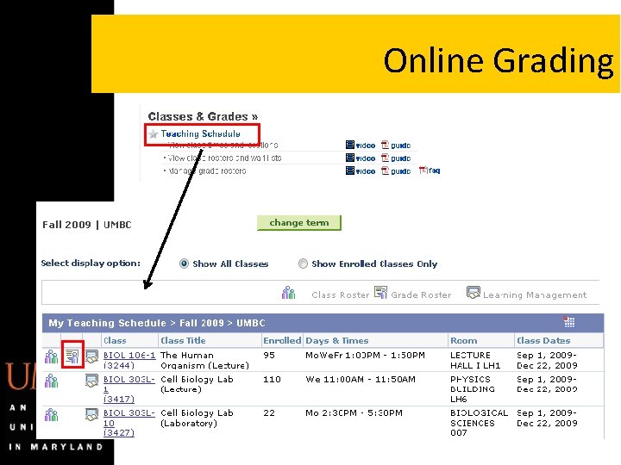
Task: Click the Class Dates column header
Action: click(x=543, y=340)
